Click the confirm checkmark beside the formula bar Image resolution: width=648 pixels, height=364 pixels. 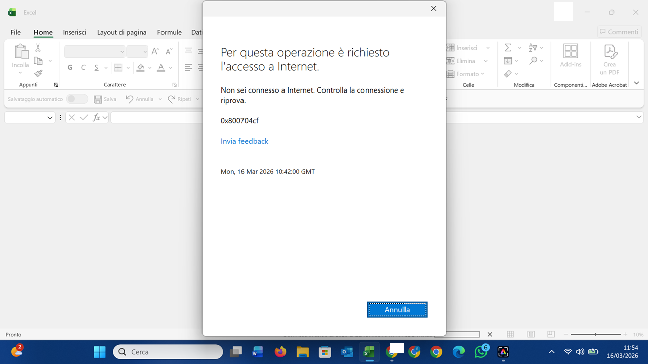(x=84, y=117)
